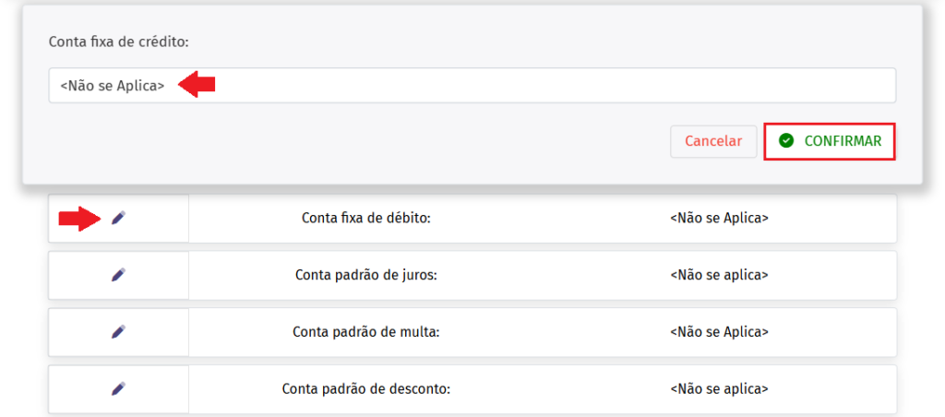Click the red arrow in the crédito field
This screenshot has width=945, height=417.
coord(197,85)
